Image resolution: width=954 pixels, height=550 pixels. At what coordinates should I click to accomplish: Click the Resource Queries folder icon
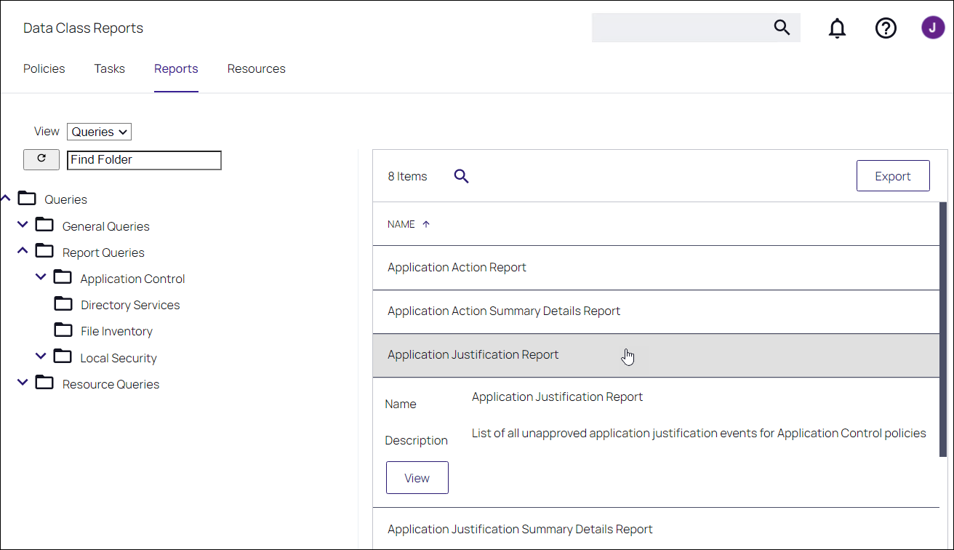(x=44, y=383)
